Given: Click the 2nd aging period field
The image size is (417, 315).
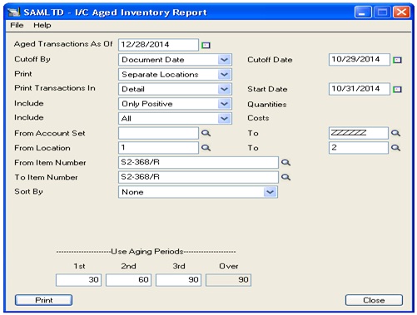Looking at the screenshot, I should click(x=128, y=280).
